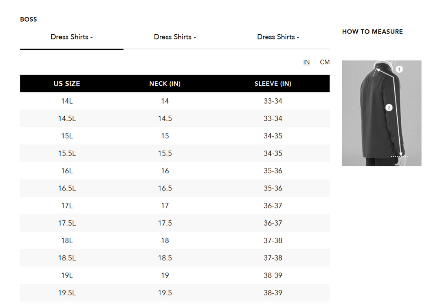Click the SLEEVE (IN) column header
The height and width of the screenshot is (308, 440).
coord(273,84)
